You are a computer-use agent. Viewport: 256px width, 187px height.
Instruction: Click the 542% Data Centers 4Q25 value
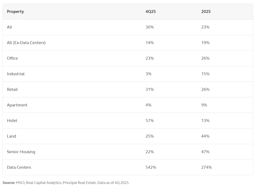tap(151, 167)
